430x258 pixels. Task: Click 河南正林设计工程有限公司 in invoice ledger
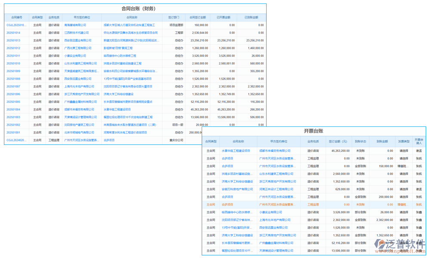(277, 189)
